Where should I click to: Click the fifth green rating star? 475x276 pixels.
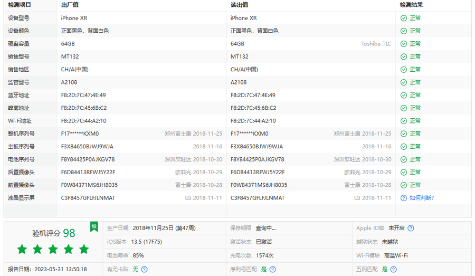point(84,249)
